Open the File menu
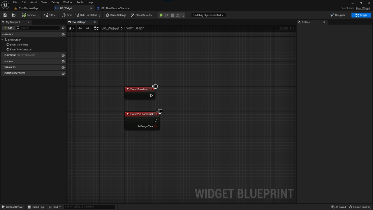The image size is (373, 210). [x=15, y=2]
